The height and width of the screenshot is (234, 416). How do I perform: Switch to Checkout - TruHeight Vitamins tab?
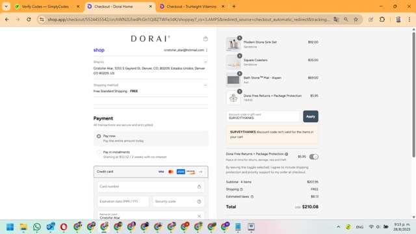[192, 6]
